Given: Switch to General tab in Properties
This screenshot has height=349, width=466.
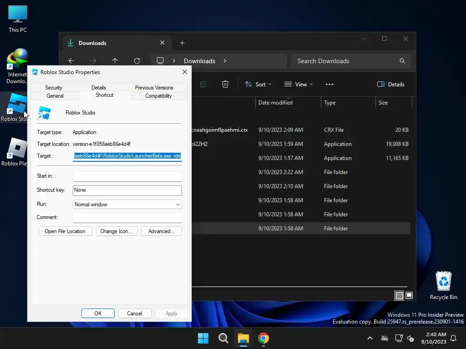Looking at the screenshot, I should click(x=55, y=96).
